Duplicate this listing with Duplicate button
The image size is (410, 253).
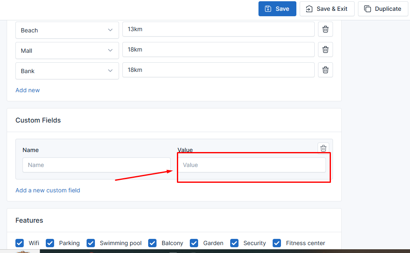point(383,9)
